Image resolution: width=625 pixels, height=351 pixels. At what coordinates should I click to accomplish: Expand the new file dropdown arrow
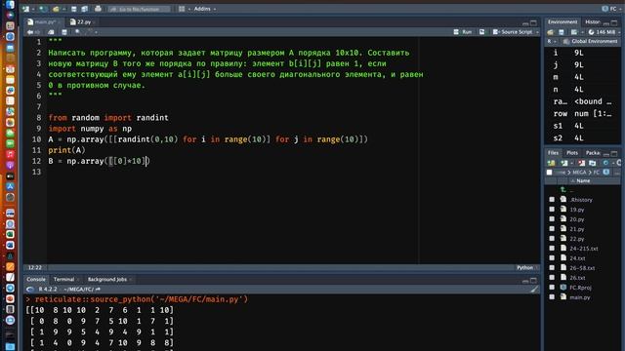pos(32,9)
